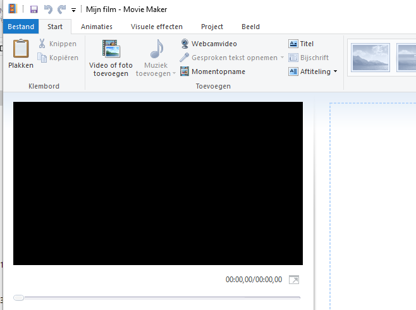This screenshot has height=310, width=416.
Task: Open the Bestand menu
Action: click(21, 27)
